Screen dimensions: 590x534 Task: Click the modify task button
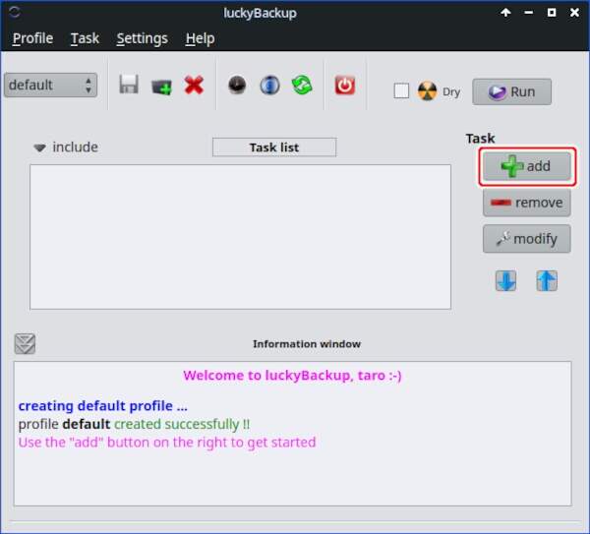526,238
